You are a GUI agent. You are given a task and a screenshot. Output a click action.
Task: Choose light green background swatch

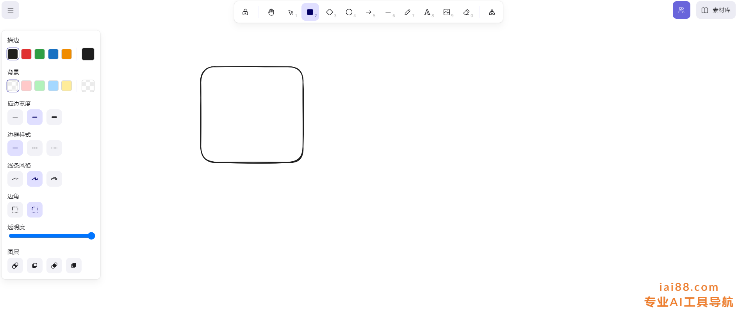(x=39, y=86)
